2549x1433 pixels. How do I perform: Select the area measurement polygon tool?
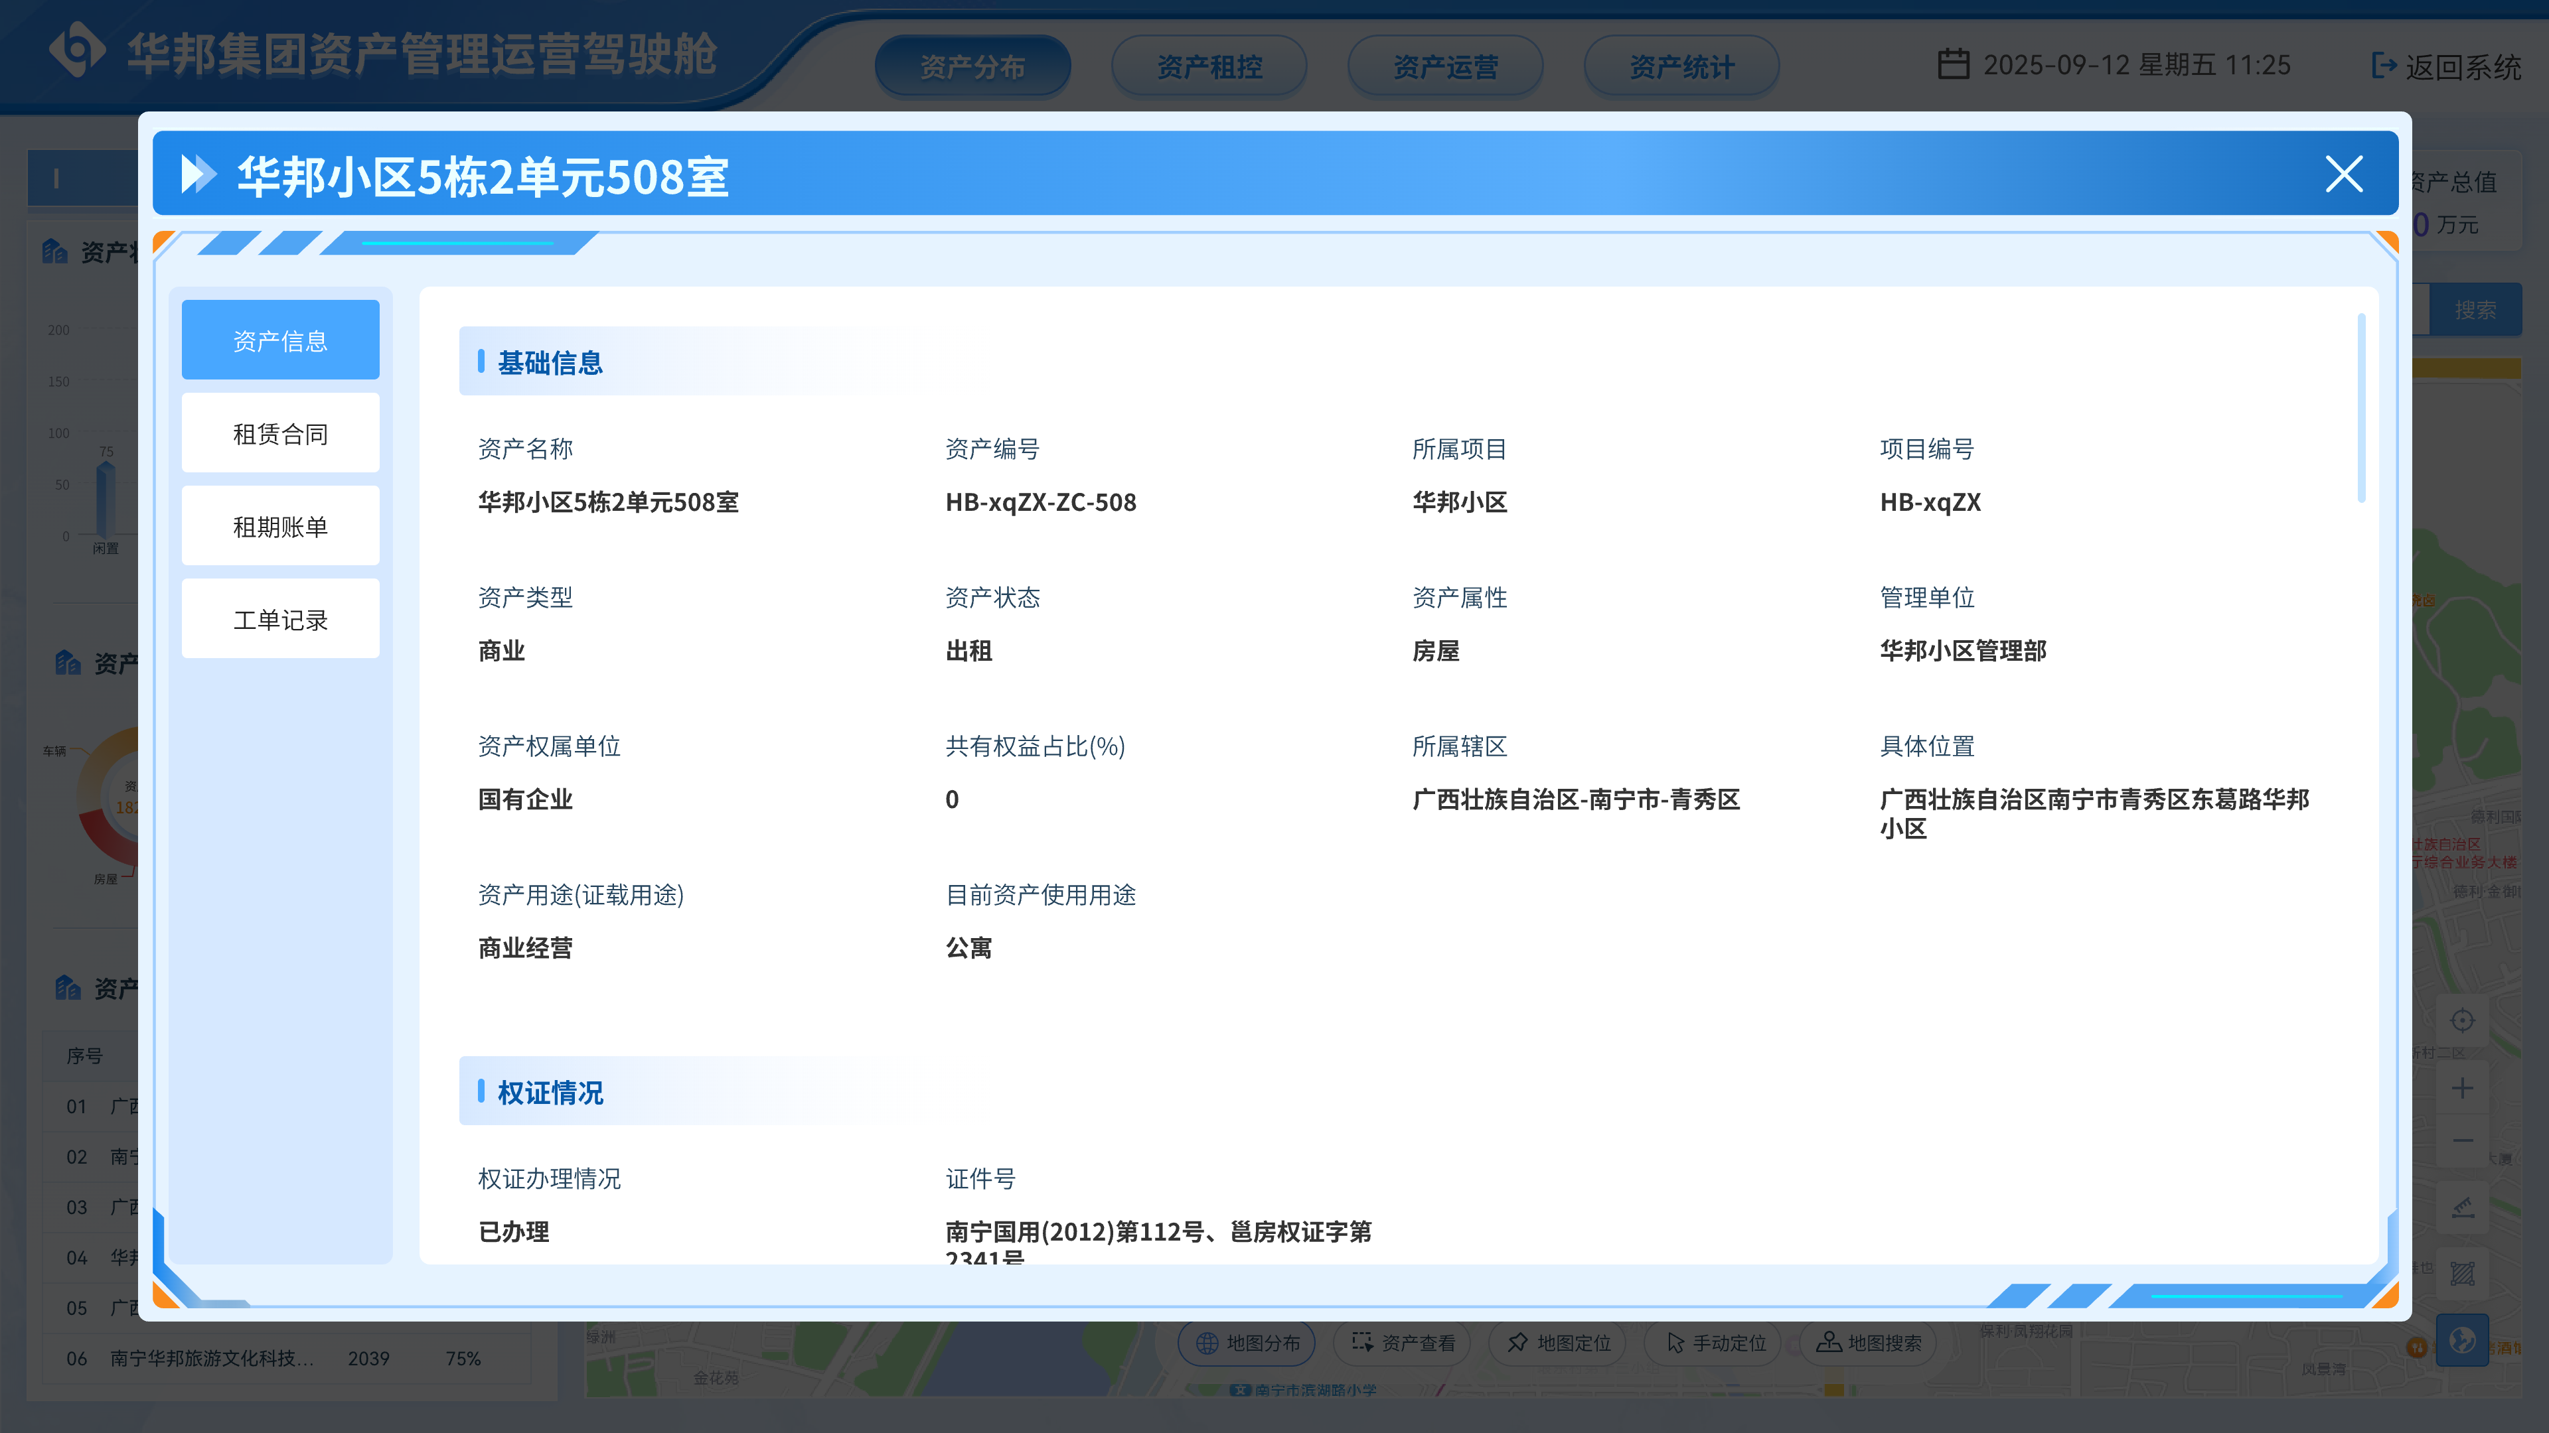pos(2462,1273)
